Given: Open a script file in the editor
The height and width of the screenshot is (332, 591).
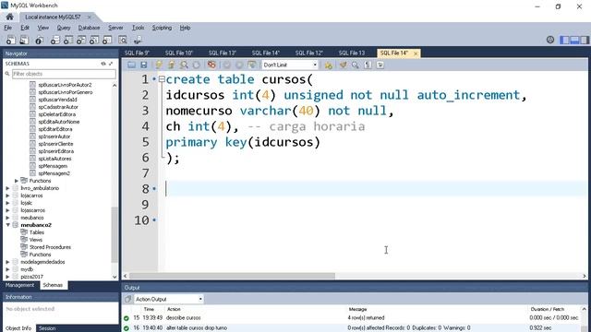Looking at the screenshot, I should point(131,65).
